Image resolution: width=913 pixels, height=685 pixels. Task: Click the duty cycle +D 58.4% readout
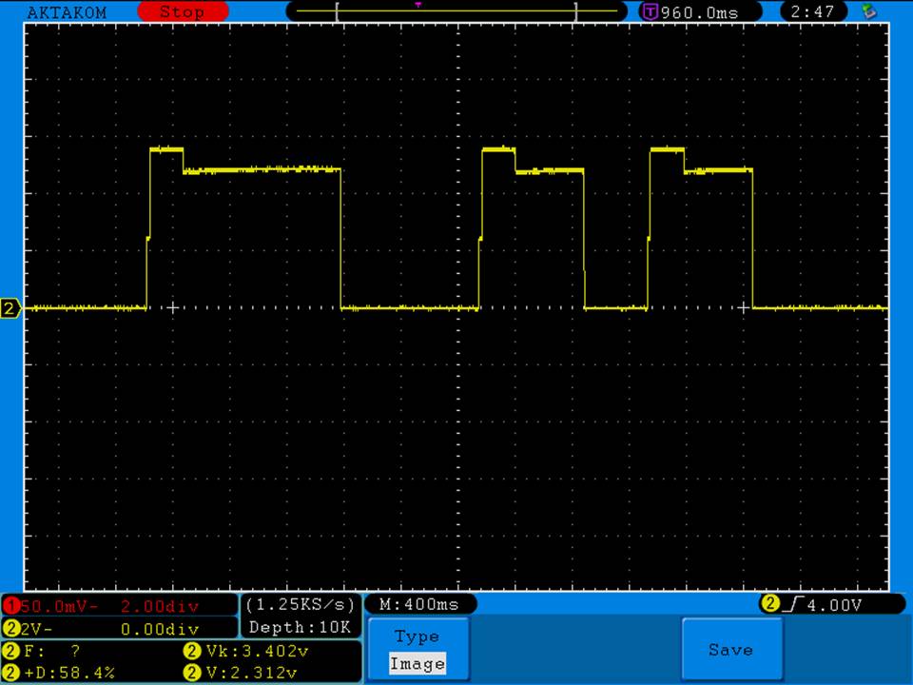[x=62, y=673]
